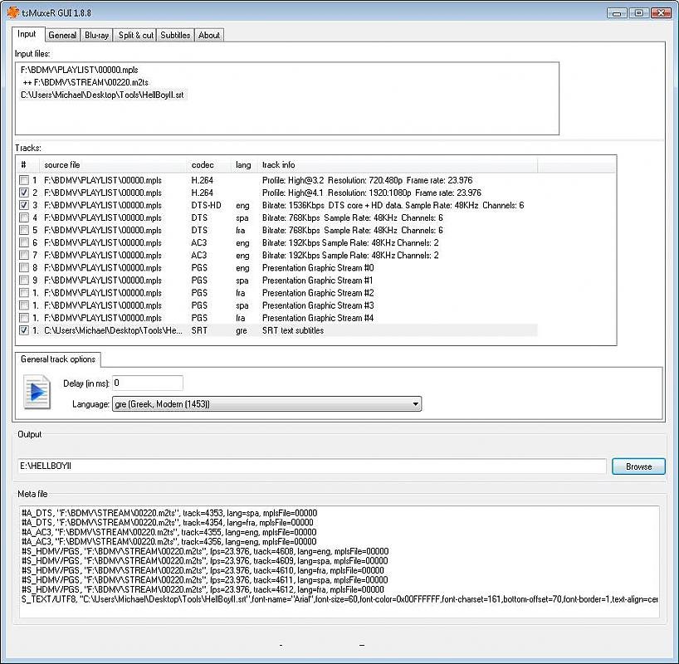
Task: Click the codec column header
Action: click(x=203, y=164)
